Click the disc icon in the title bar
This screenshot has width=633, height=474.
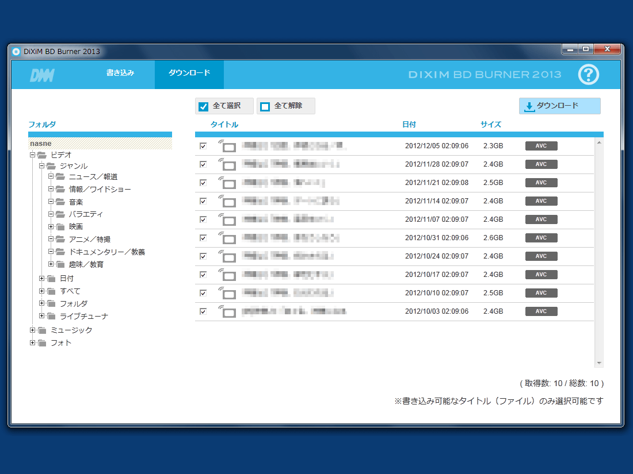point(16,52)
